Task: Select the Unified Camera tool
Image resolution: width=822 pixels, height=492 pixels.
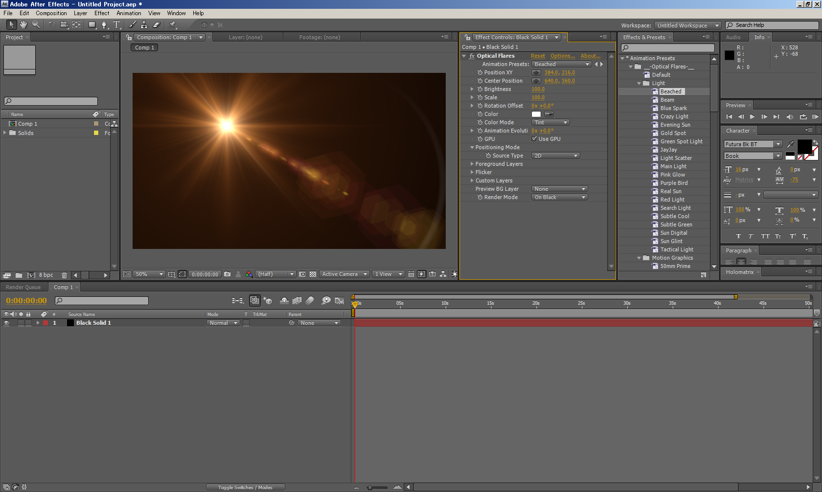Action: click(64, 24)
